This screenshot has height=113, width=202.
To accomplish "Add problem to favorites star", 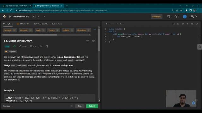I will [x=41, y=46].
